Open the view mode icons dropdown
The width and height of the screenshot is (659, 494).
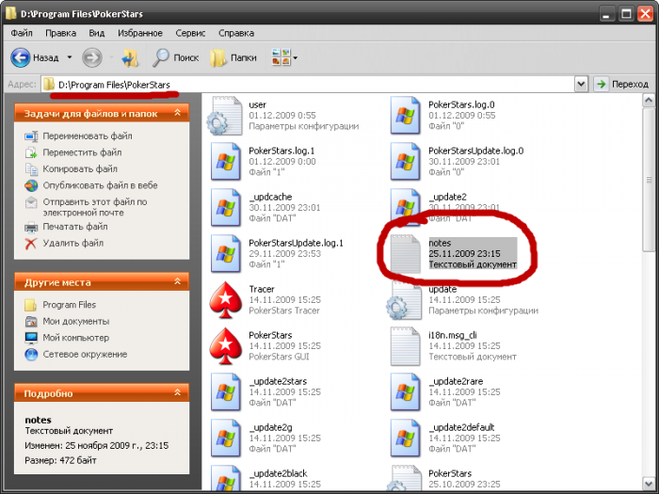284,57
